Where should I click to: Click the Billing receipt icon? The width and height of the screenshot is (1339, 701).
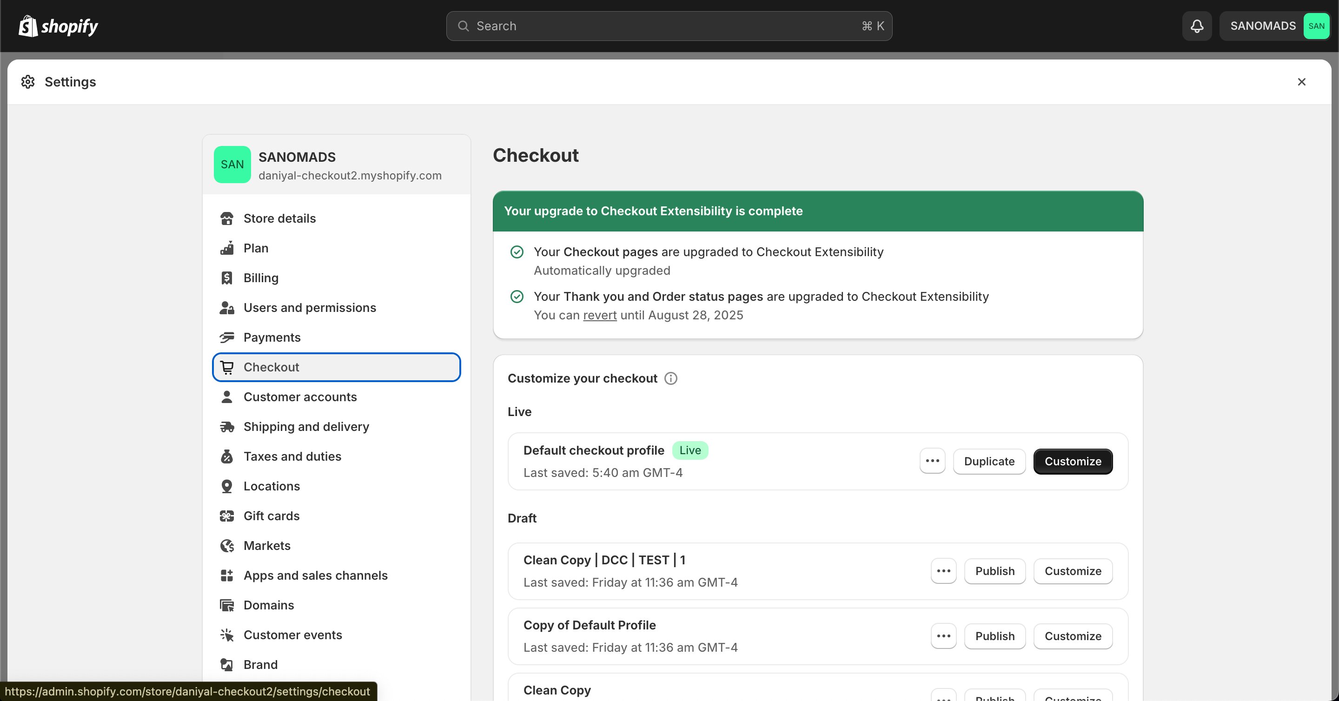[x=226, y=278]
